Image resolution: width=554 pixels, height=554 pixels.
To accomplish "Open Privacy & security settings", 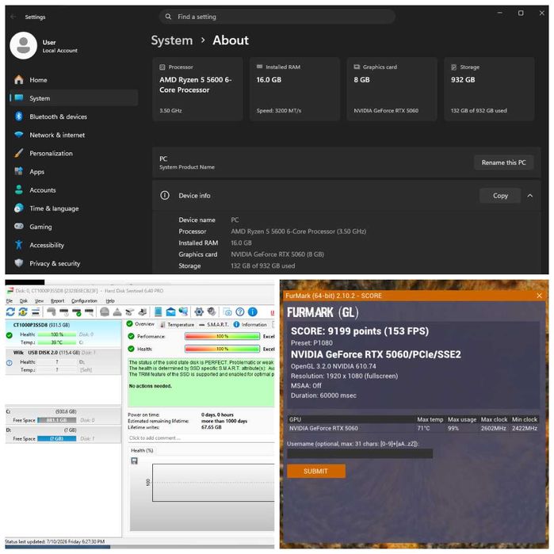I will click(74, 264).
